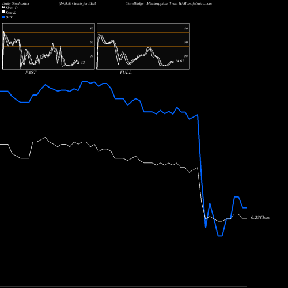Click the Slow D legend color box
Viewport: 288px width, 288px height.
click(x=3, y=7)
